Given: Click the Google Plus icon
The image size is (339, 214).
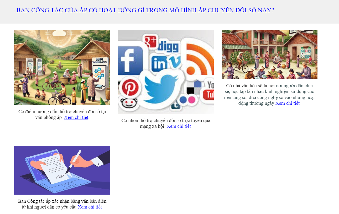Looking at the screenshot, I should (150, 42).
